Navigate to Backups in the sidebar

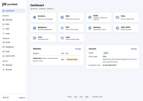click(13, 65)
